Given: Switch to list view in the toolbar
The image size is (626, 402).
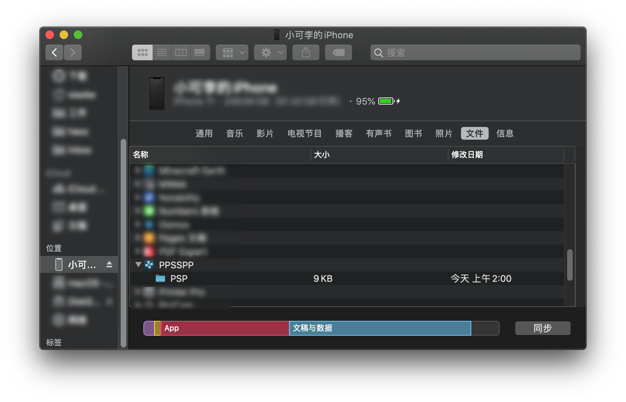Looking at the screenshot, I should [162, 52].
